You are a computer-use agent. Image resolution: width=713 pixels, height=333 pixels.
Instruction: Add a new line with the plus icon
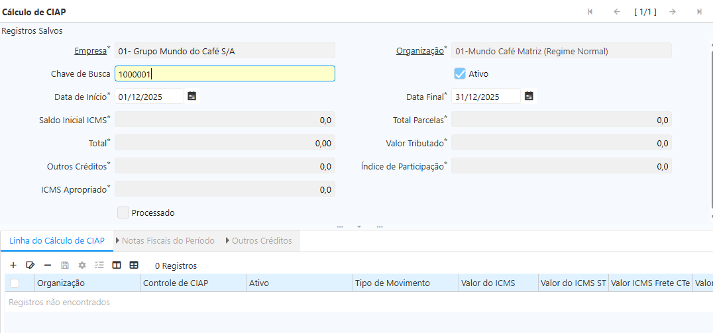(x=13, y=265)
